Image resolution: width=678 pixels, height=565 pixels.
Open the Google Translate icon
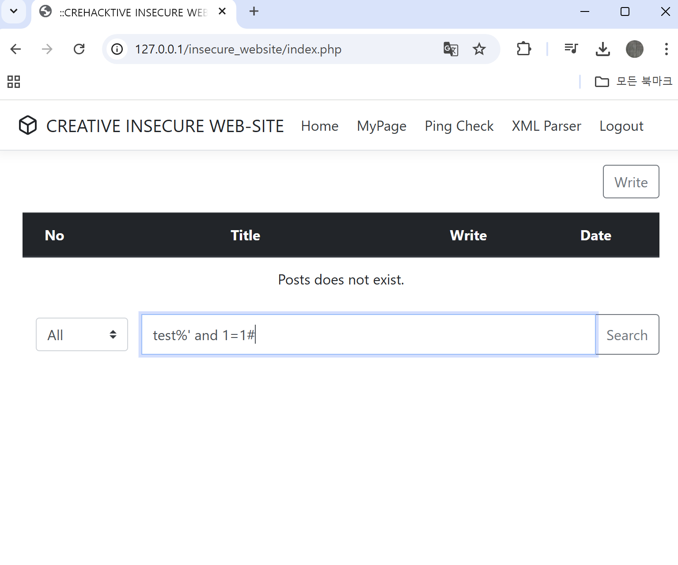pos(451,49)
